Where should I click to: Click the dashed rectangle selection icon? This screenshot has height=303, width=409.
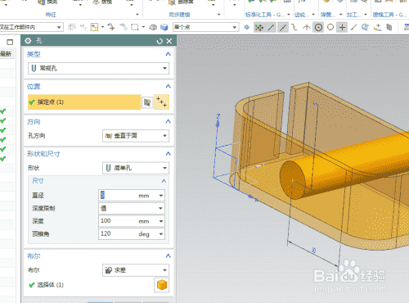point(135,27)
